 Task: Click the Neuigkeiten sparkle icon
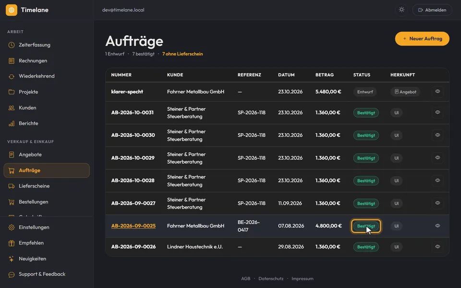tap(12, 259)
